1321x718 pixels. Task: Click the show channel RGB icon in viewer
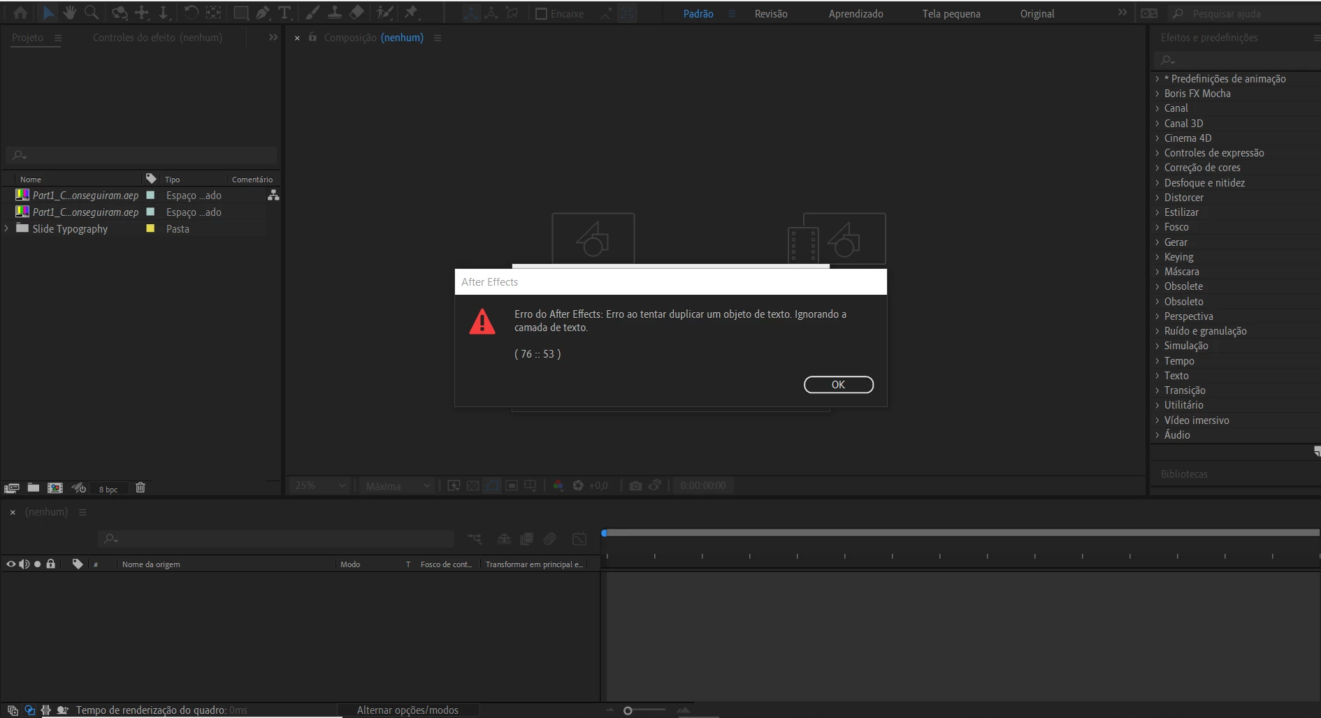[x=558, y=485]
